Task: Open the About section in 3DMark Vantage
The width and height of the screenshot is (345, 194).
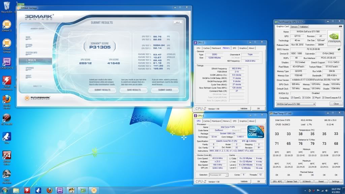Action: [28, 76]
